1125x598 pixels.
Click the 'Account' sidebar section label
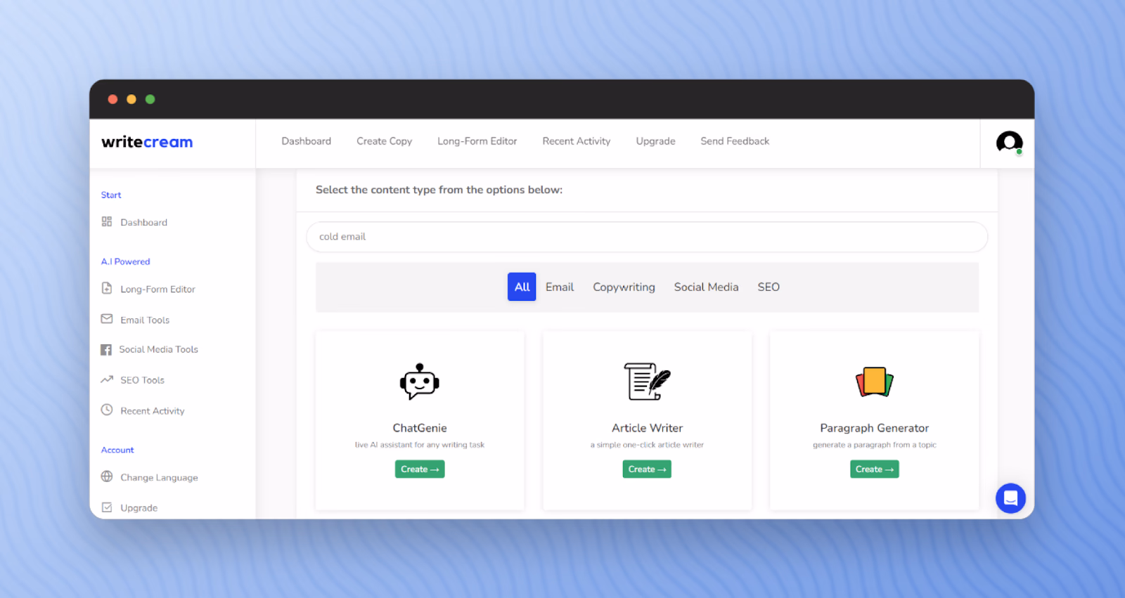tap(117, 450)
